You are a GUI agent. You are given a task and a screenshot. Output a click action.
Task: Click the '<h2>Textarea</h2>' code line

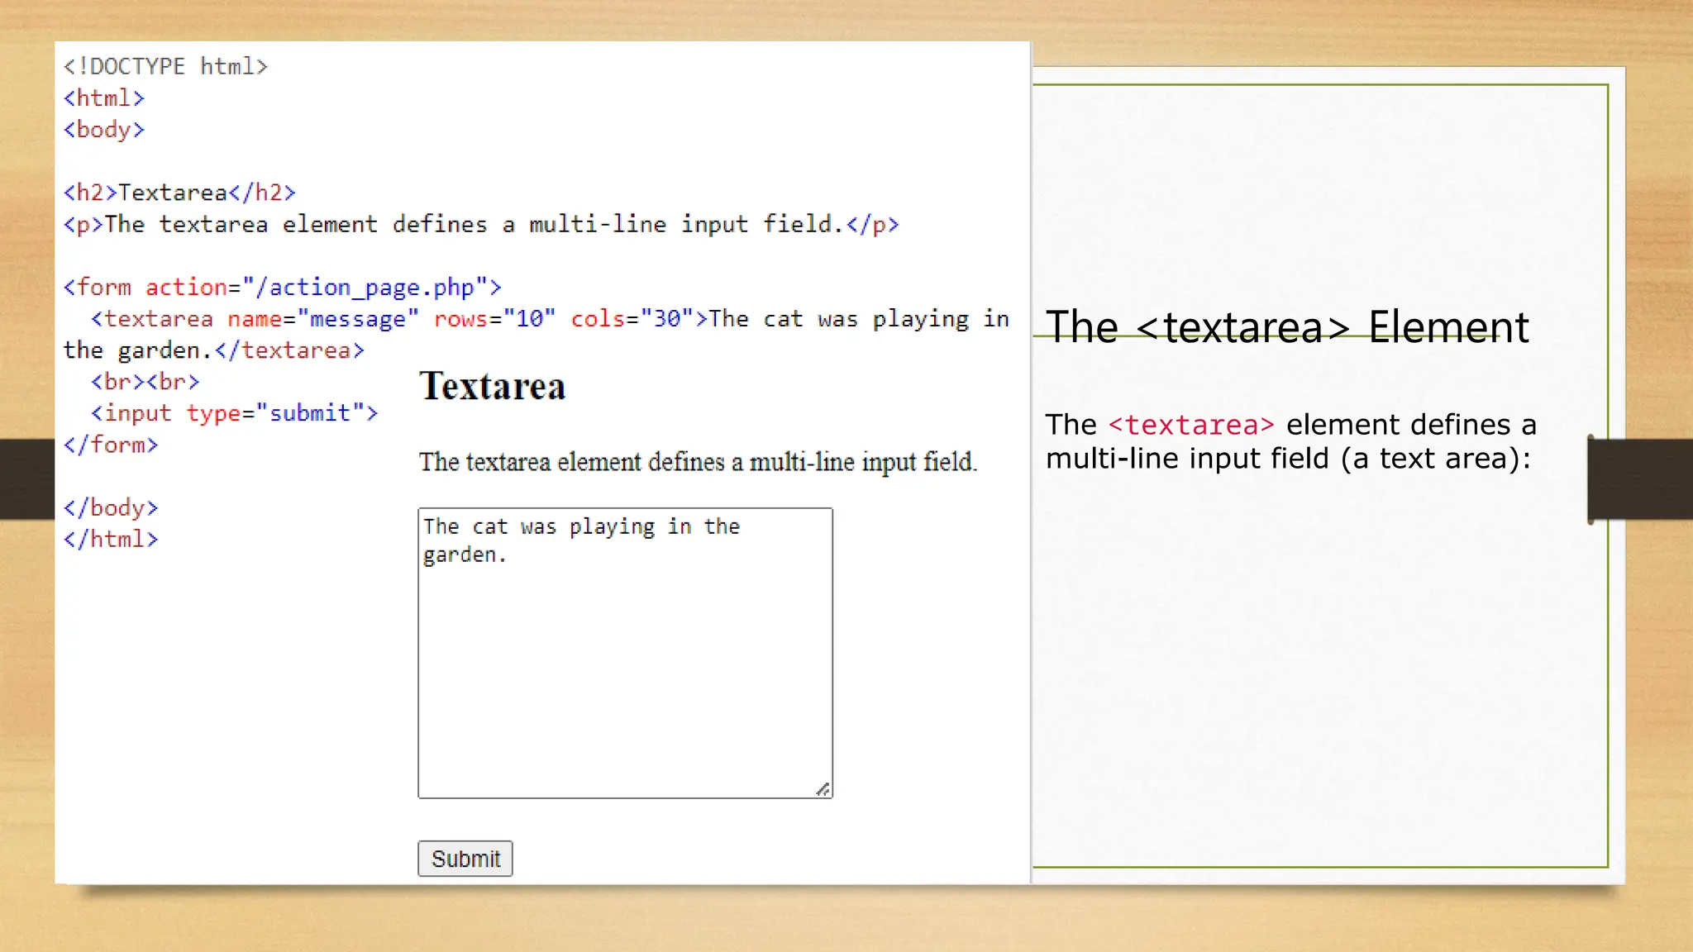click(x=179, y=193)
